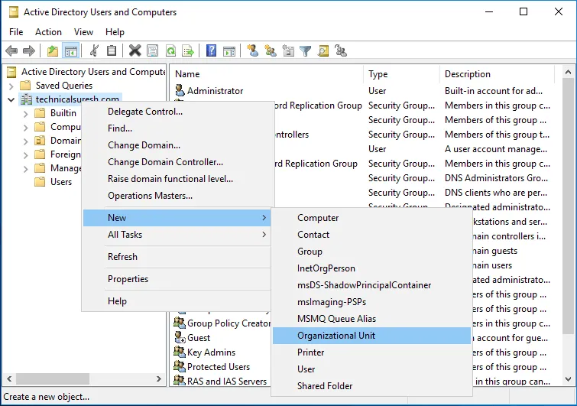Create a new Organizational Unit
Image resolution: width=577 pixels, height=406 pixels.
pyautogui.click(x=371, y=336)
